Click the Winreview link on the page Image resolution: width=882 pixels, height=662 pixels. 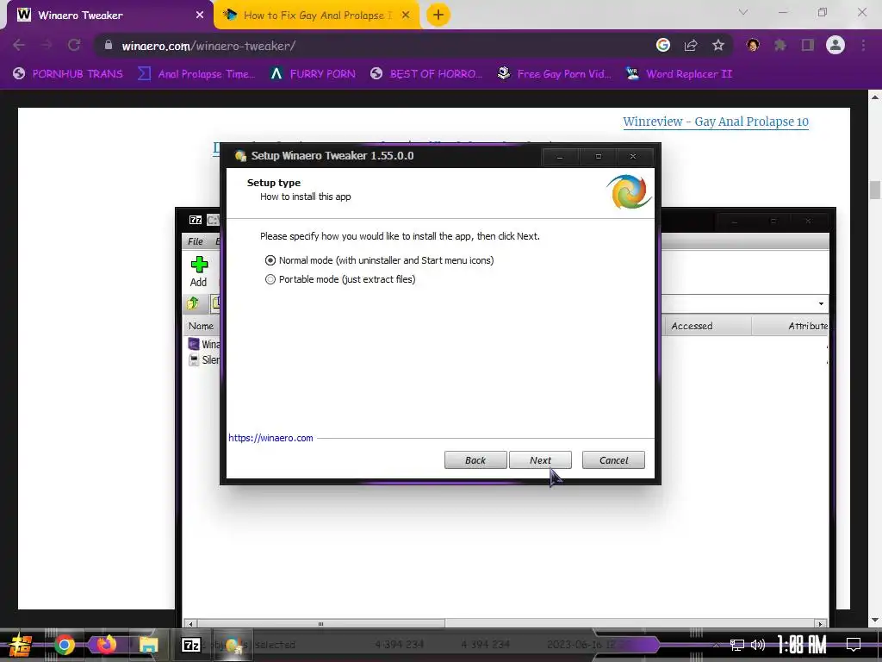point(716,122)
